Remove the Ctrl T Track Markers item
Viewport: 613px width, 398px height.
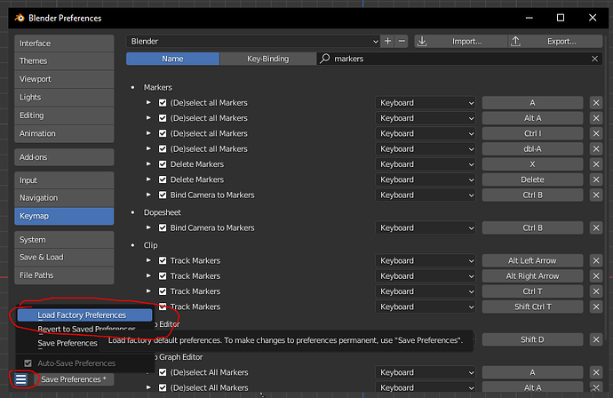[x=596, y=291]
